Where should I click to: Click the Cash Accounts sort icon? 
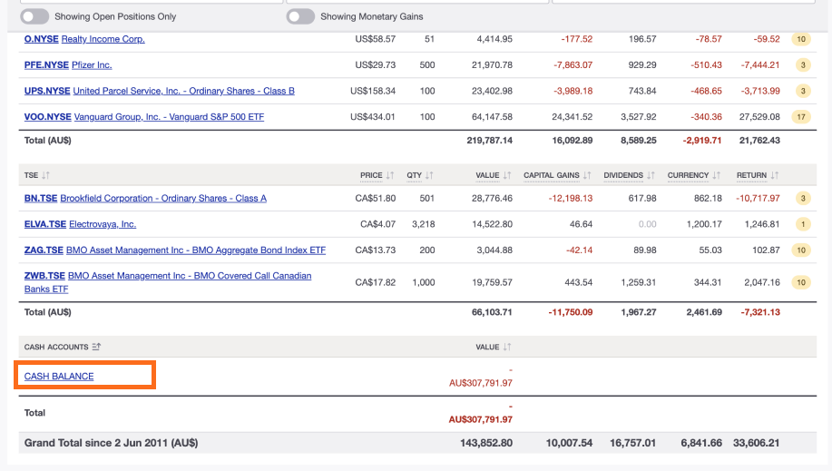[x=96, y=347]
